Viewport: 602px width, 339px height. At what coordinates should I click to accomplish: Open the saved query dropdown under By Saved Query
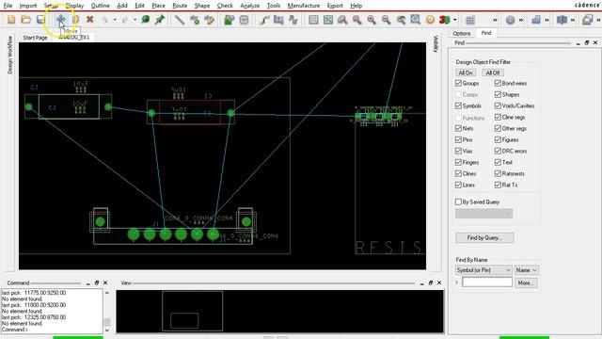483,214
